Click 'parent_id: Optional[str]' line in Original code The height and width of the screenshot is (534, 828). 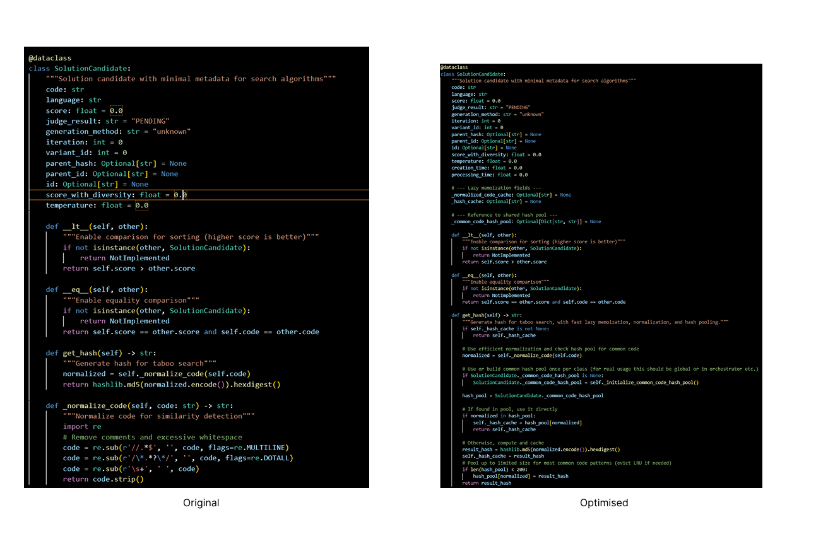point(112,174)
